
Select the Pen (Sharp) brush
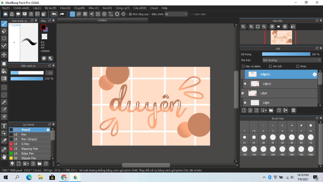(29, 139)
